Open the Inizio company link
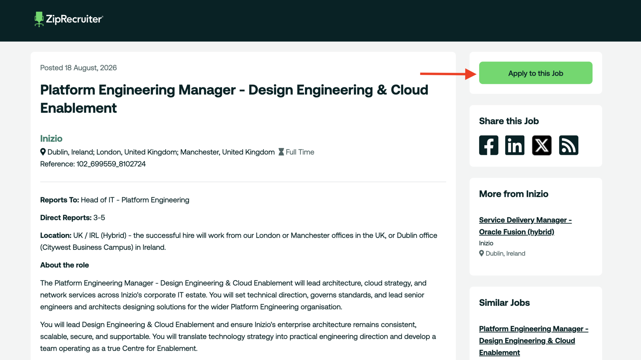Screen dimensions: 641x360 point(51,138)
